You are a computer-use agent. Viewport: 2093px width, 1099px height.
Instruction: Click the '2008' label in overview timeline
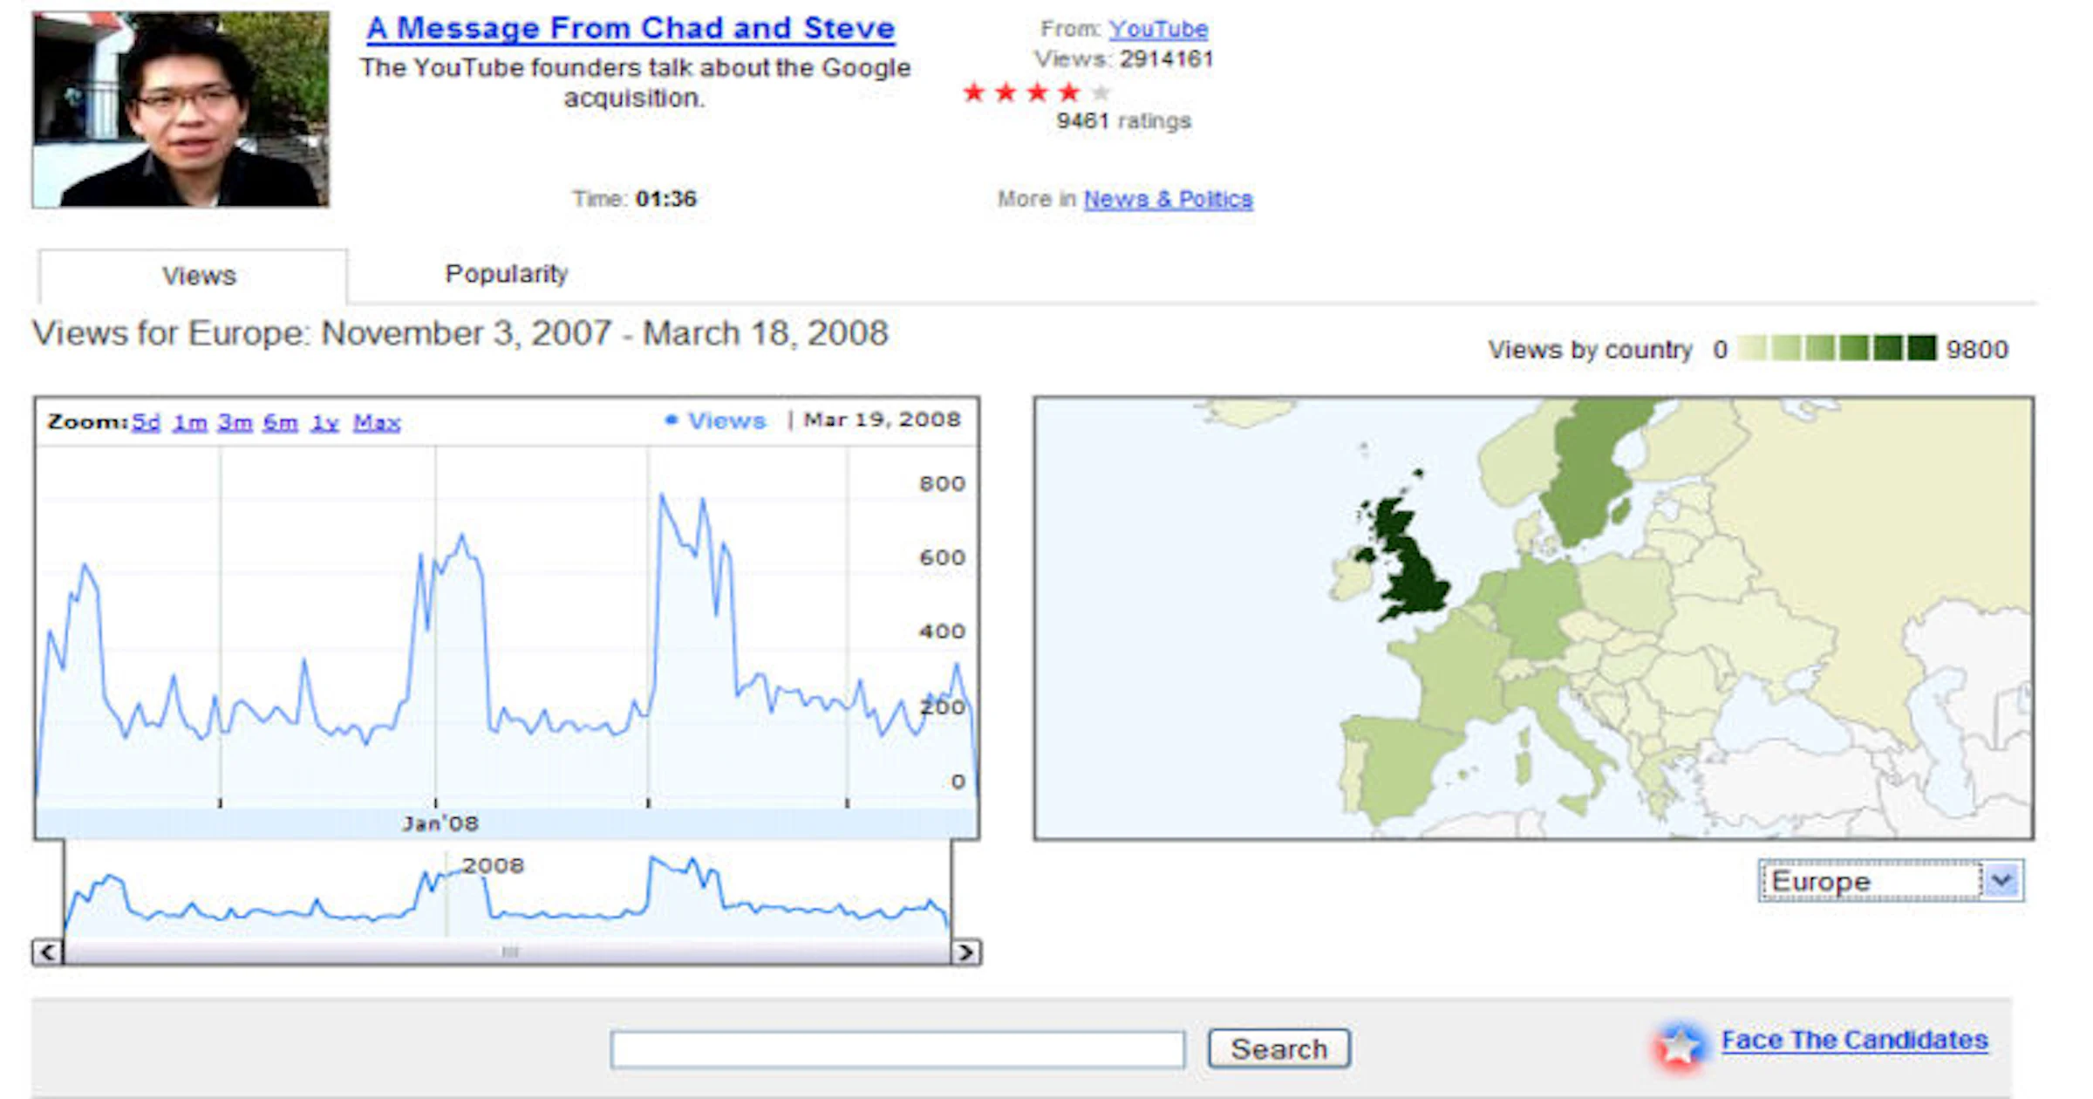(x=493, y=865)
